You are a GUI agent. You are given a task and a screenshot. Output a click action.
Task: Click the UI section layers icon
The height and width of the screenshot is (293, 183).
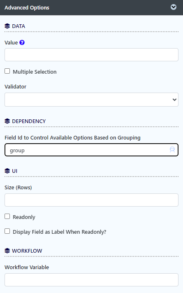coord(7,171)
